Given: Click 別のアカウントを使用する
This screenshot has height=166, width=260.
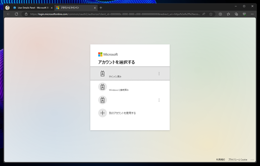Looking at the screenshot, I should 122,113.
